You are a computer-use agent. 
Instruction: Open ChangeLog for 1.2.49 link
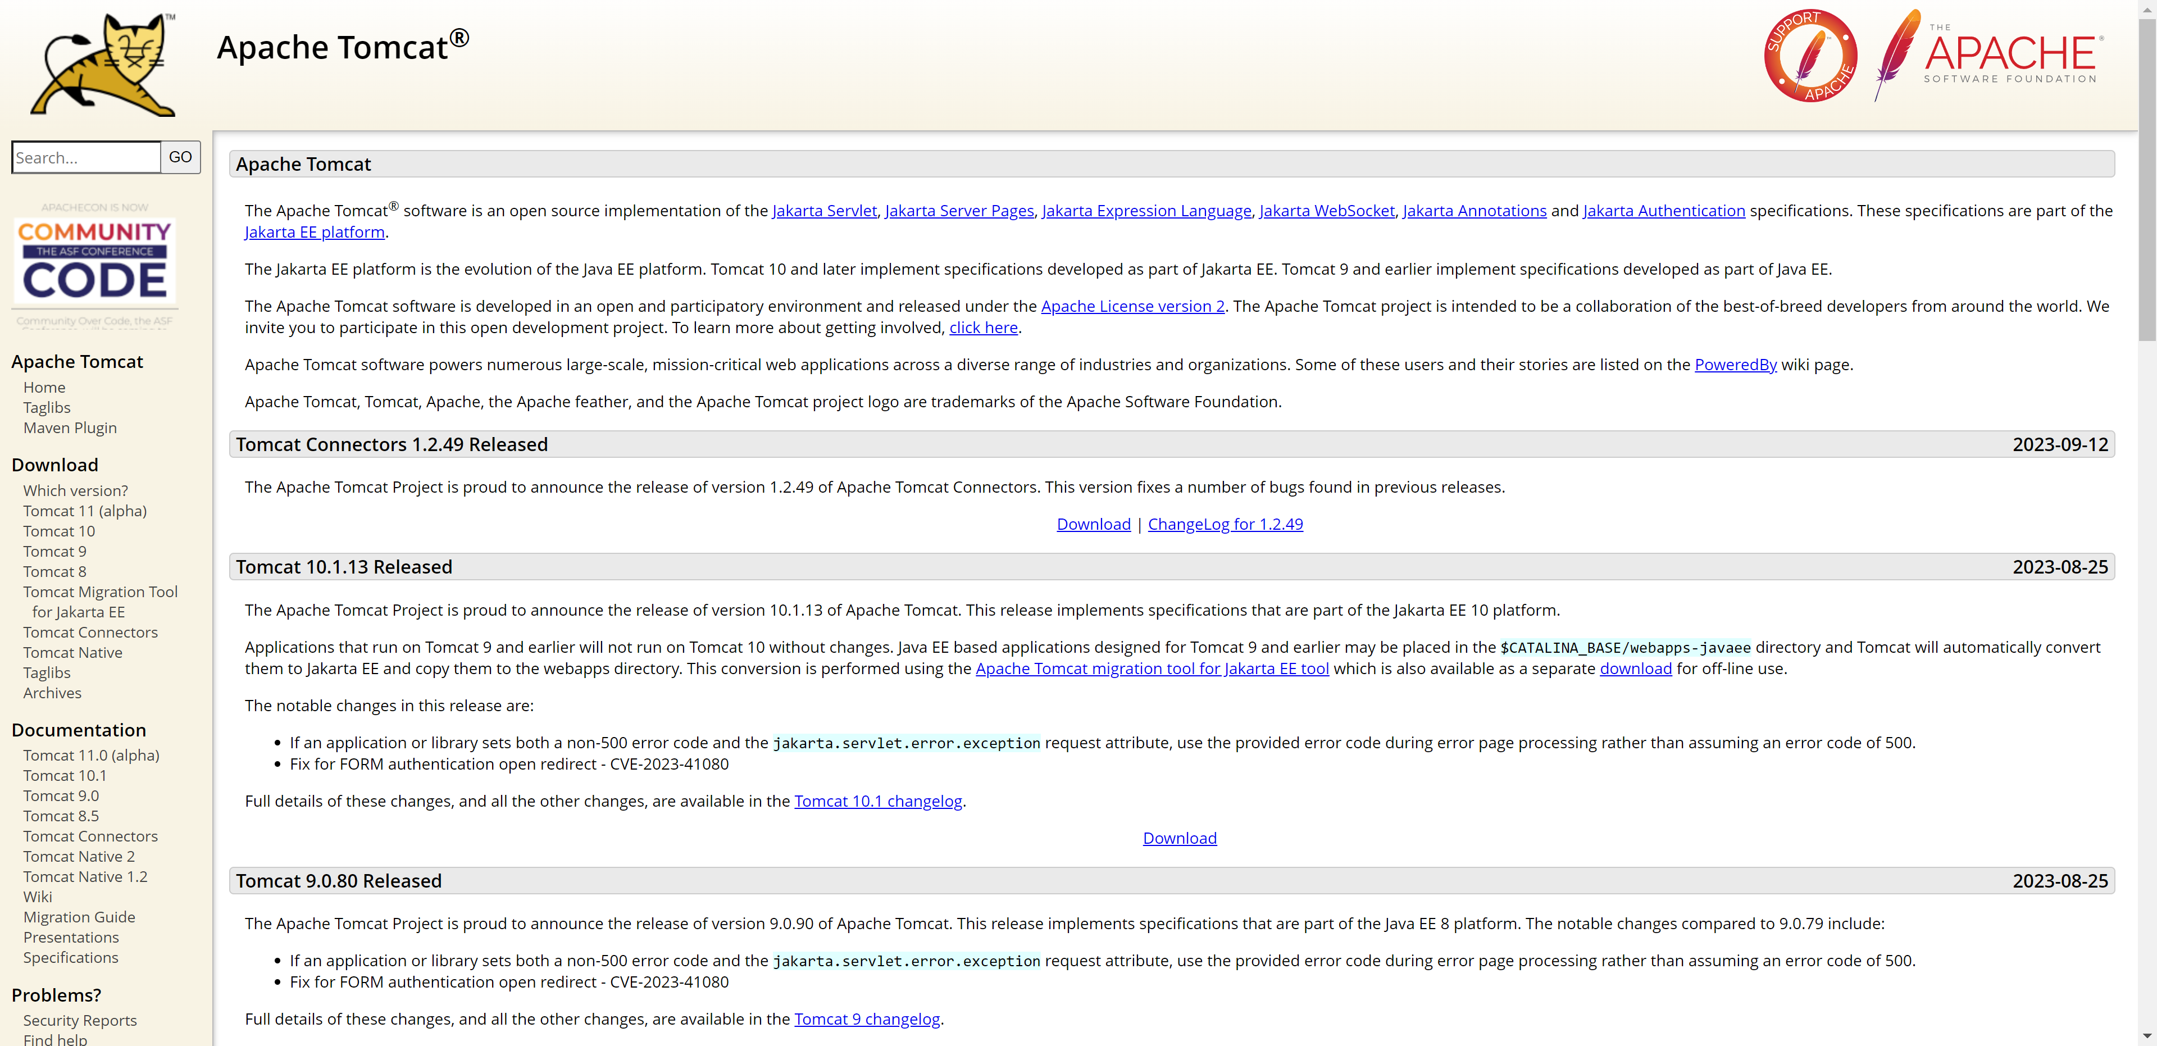[x=1225, y=524]
